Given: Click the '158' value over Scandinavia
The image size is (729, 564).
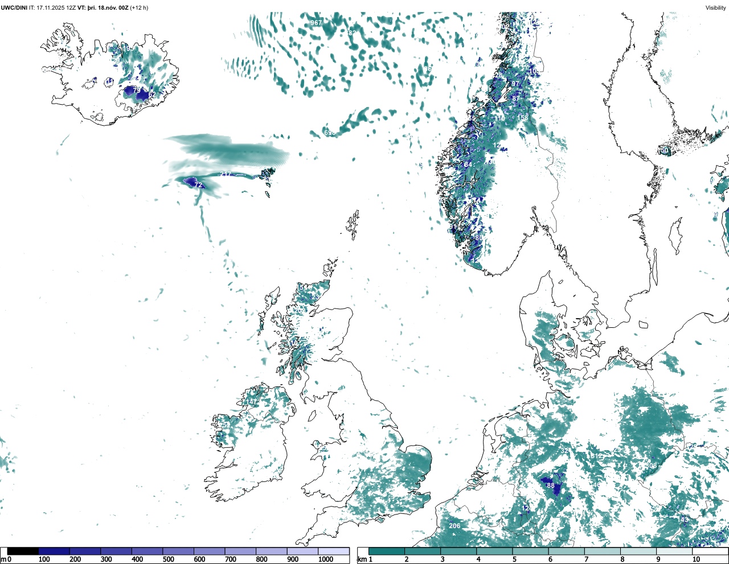Looking at the screenshot, I should pyautogui.click(x=523, y=117).
